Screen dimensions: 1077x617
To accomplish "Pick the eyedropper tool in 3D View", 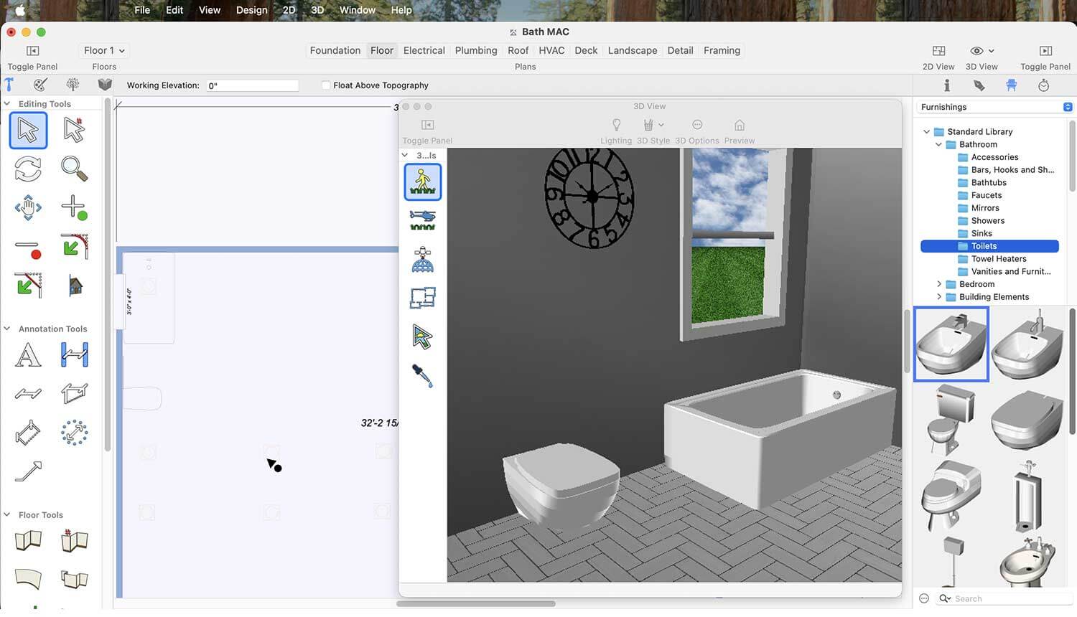I will coord(422,375).
